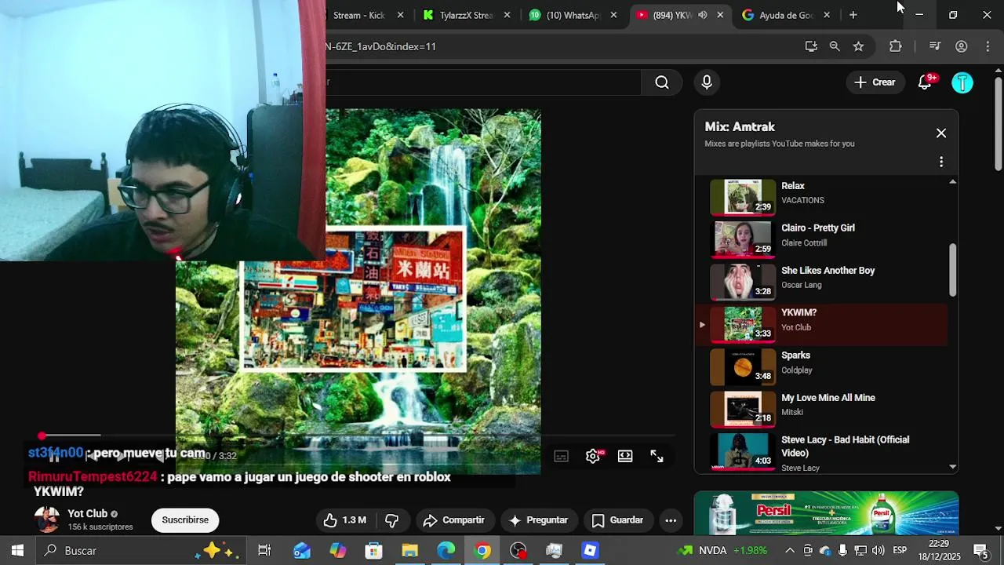Open Roblox from the taskbar
Image resolution: width=1004 pixels, height=565 pixels.
pos(590,551)
